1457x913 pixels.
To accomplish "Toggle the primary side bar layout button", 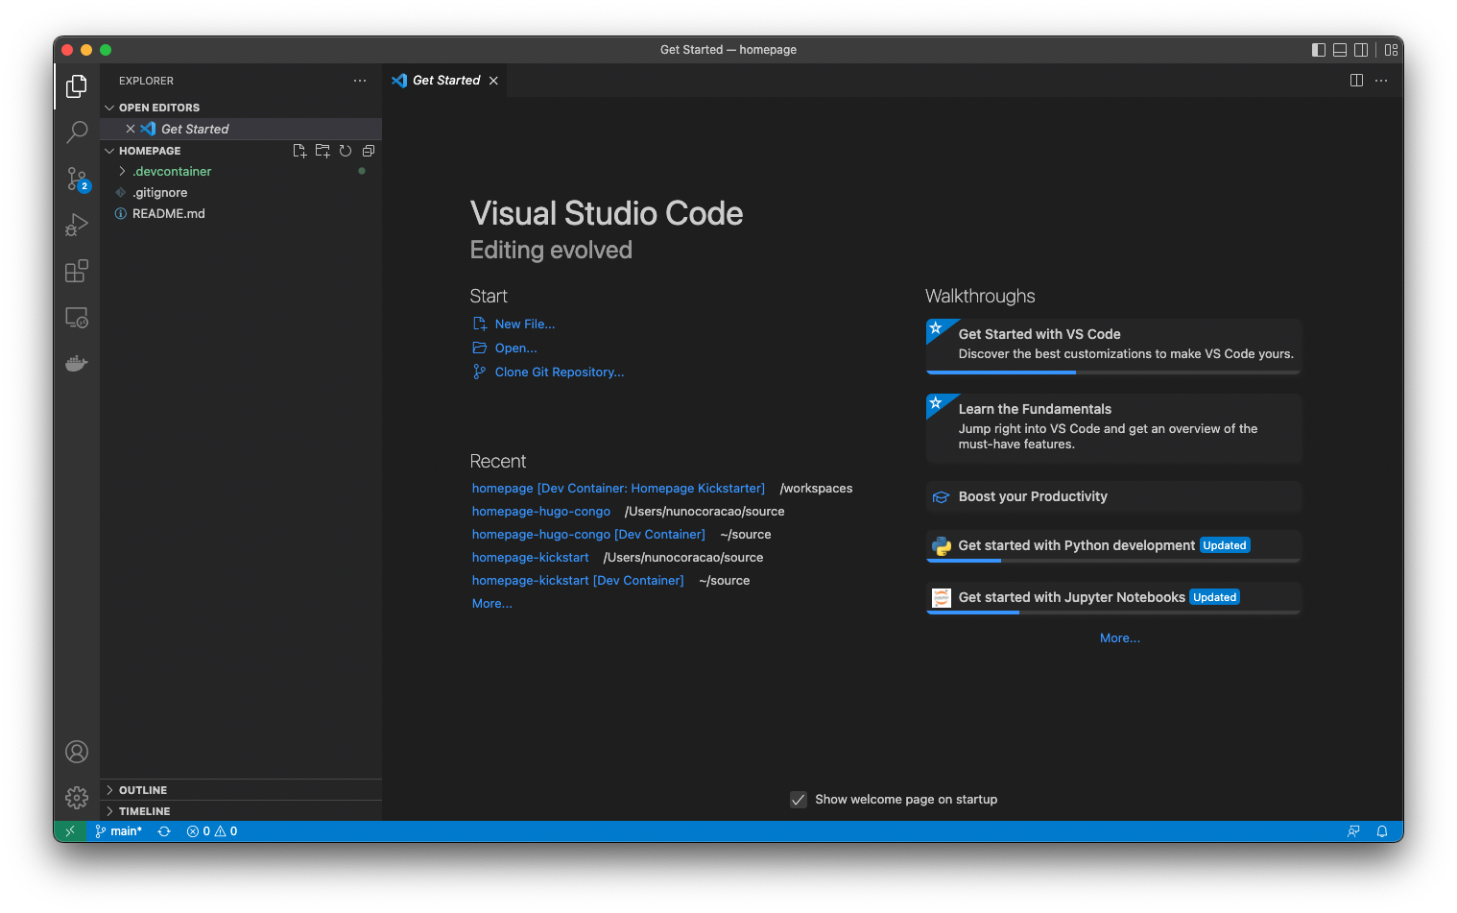I will pyautogui.click(x=1319, y=50).
